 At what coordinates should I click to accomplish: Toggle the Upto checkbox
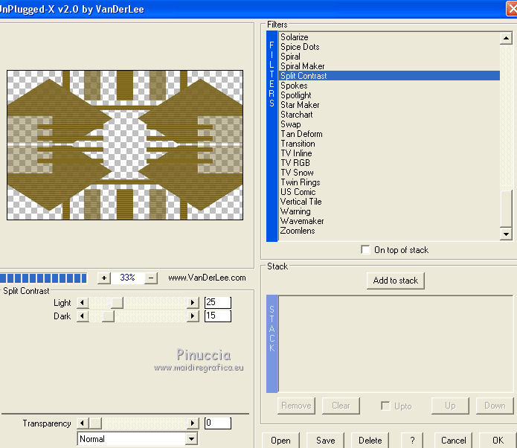385,406
